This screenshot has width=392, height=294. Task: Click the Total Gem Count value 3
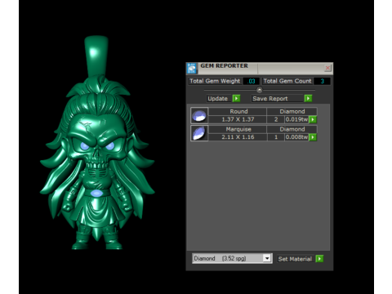(323, 81)
